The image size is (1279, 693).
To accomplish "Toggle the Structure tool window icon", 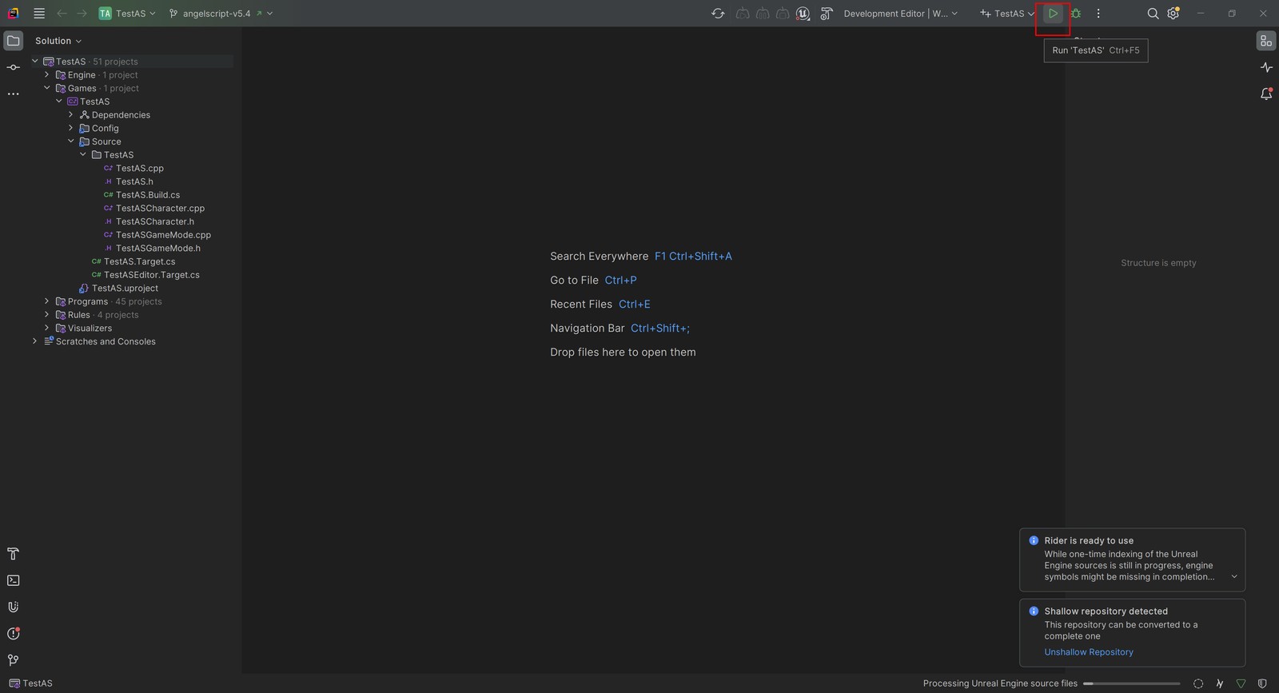I will coord(1266,41).
